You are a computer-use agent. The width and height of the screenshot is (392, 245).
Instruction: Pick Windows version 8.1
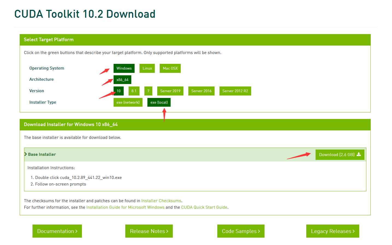point(134,91)
